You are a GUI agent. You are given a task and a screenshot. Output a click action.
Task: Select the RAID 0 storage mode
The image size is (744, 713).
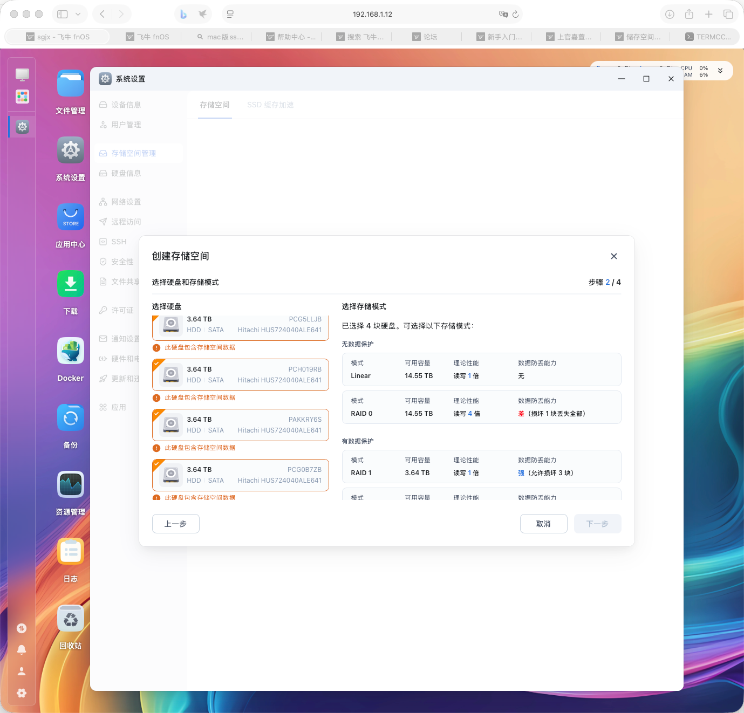coord(481,408)
